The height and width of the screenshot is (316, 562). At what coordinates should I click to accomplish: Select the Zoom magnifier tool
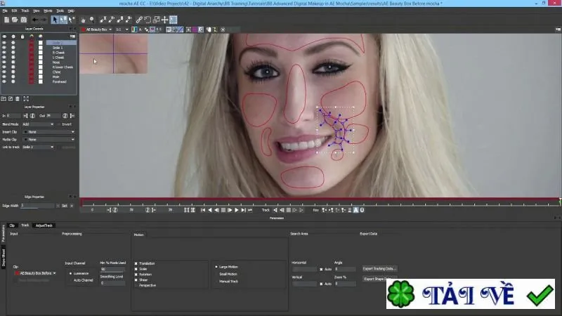point(92,20)
